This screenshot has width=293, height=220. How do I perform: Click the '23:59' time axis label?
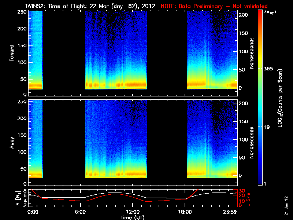click(x=230, y=212)
